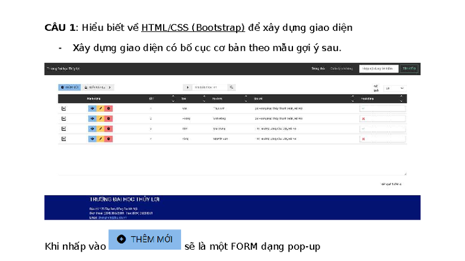The width and height of the screenshot is (465, 261).
Task: Click the magnifier search icon beside the table filter
Action: click(x=231, y=88)
